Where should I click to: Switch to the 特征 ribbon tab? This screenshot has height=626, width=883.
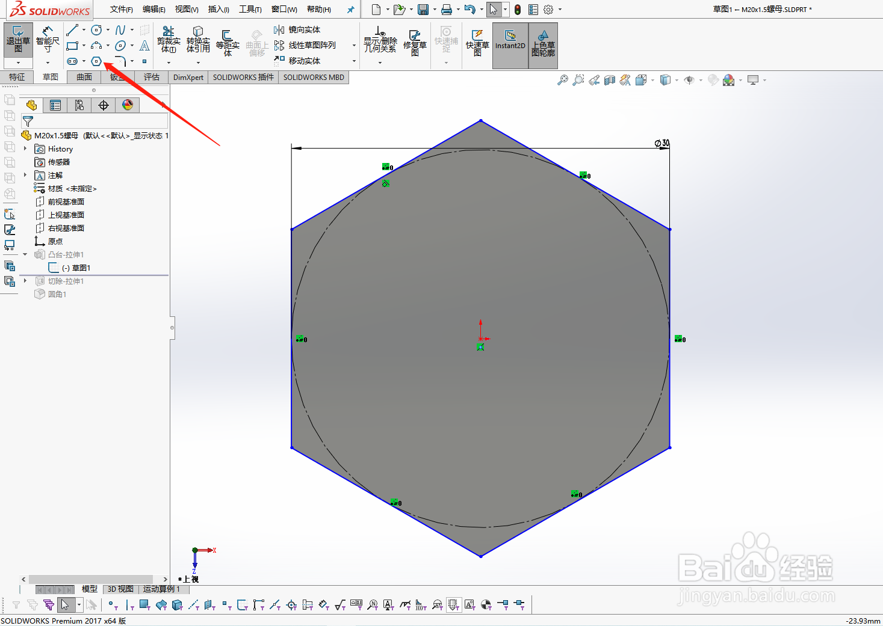(17, 77)
